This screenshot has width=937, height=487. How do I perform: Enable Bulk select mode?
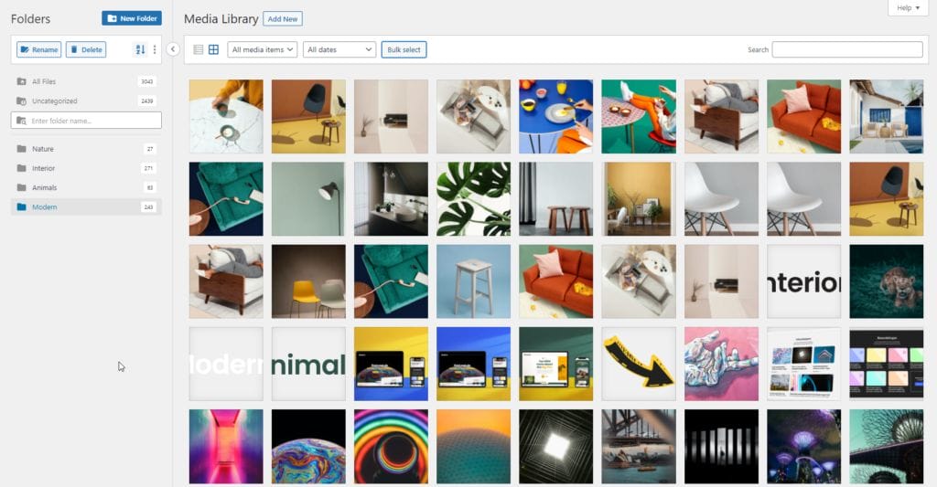pyautogui.click(x=404, y=49)
